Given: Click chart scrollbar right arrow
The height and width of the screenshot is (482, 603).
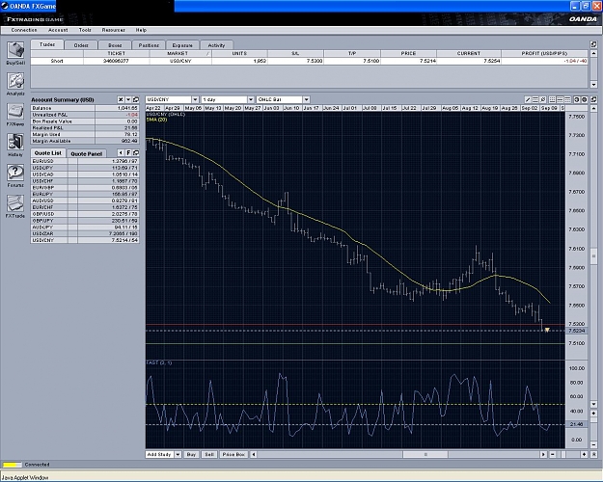Looking at the screenshot, I should click(543, 454).
